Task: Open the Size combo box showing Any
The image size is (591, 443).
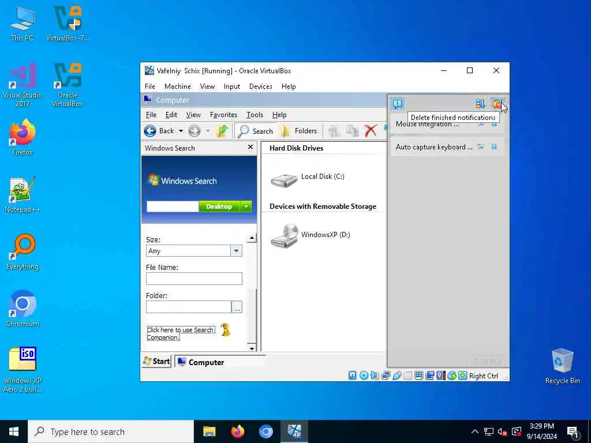Action: click(x=194, y=251)
